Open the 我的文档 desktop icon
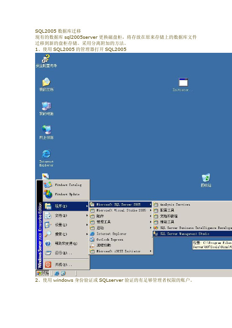 (46, 84)
